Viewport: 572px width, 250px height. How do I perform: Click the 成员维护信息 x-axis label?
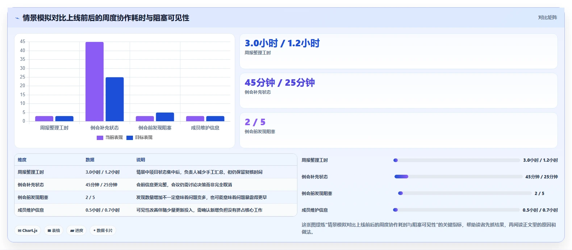point(205,128)
